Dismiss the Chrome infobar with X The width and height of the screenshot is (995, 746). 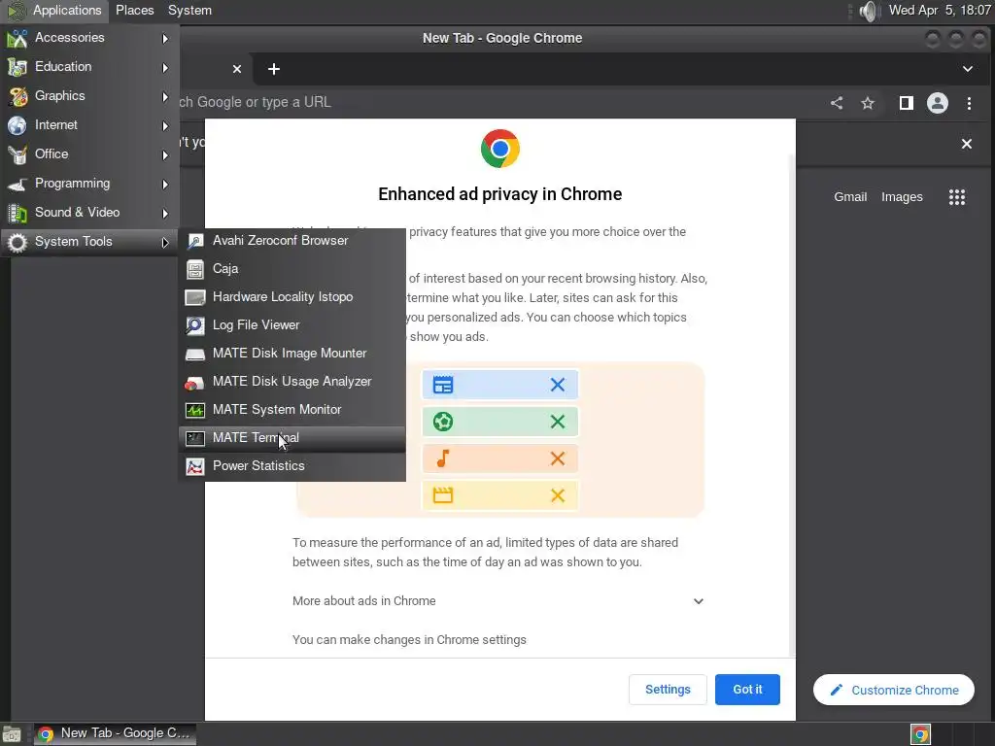coord(967,144)
